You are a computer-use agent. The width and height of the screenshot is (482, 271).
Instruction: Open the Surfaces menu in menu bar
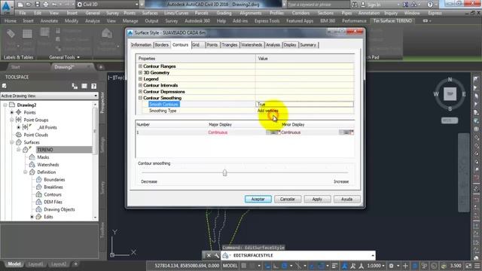tap(150, 14)
